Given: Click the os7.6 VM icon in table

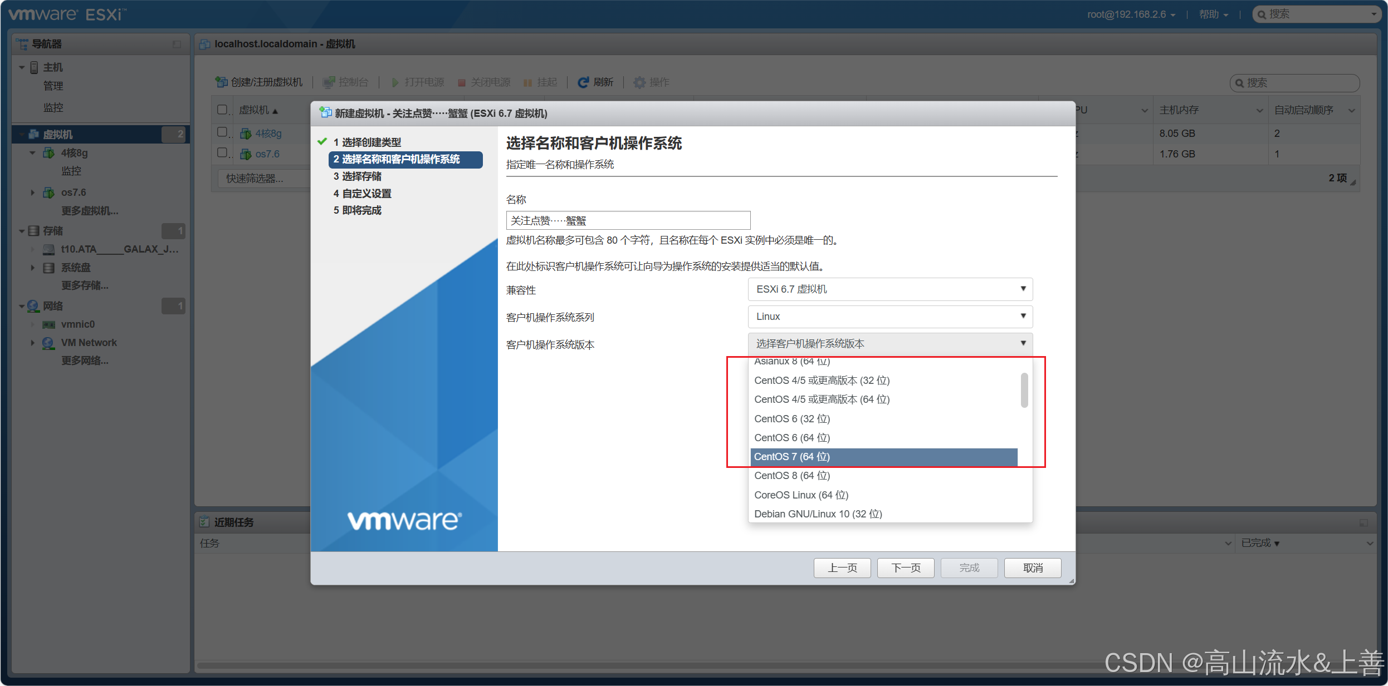Looking at the screenshot, I should click(x=246, y=154).
